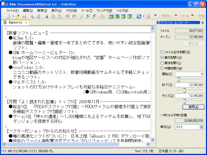The width and height of the screenshot is (207, 155).
Task: Click the configurations icon in the toolbar
Action: pos(139,16)
